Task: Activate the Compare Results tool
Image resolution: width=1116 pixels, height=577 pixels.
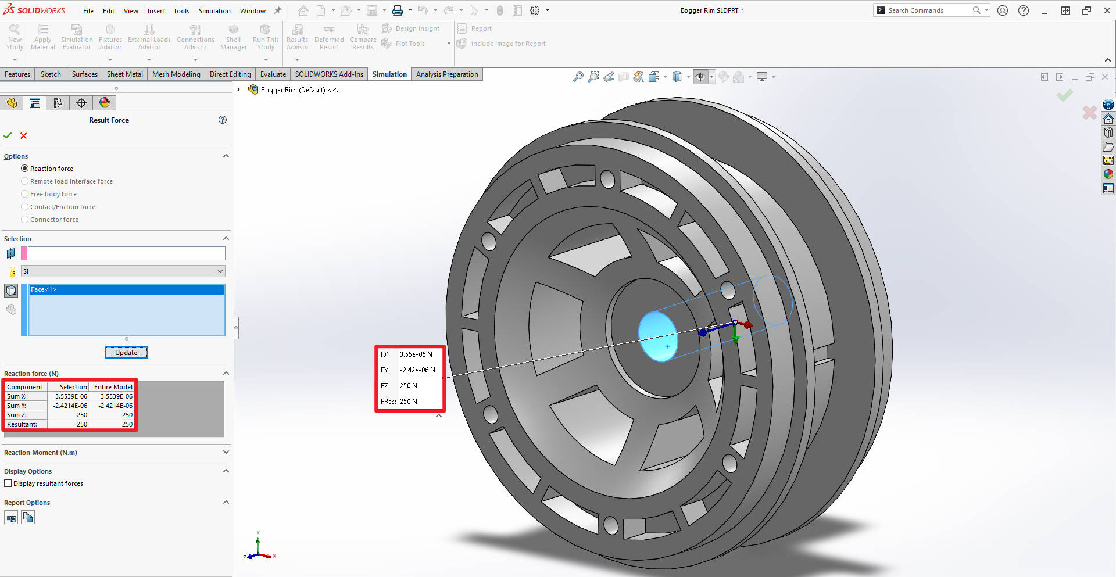Action: click(x=363, y=36)
